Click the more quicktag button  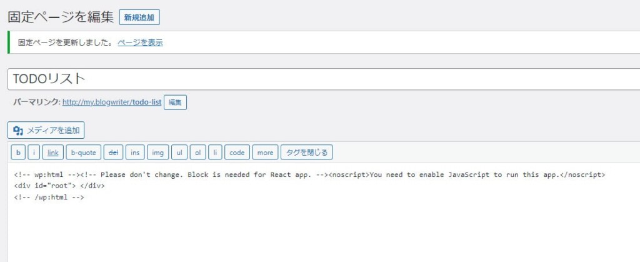click(265, 153)
